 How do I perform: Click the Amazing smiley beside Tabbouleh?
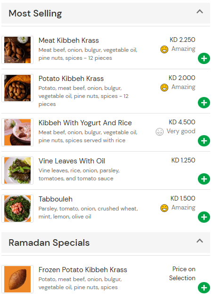point(164,208)
